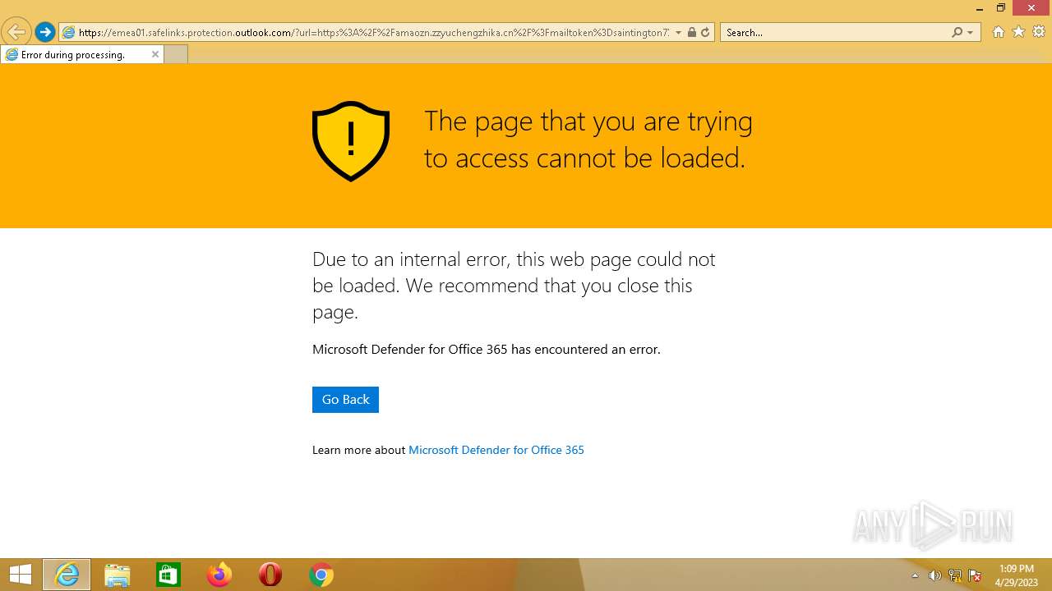
Task: Click the browser Back arrow button
Action: click(x=16, y=32)
